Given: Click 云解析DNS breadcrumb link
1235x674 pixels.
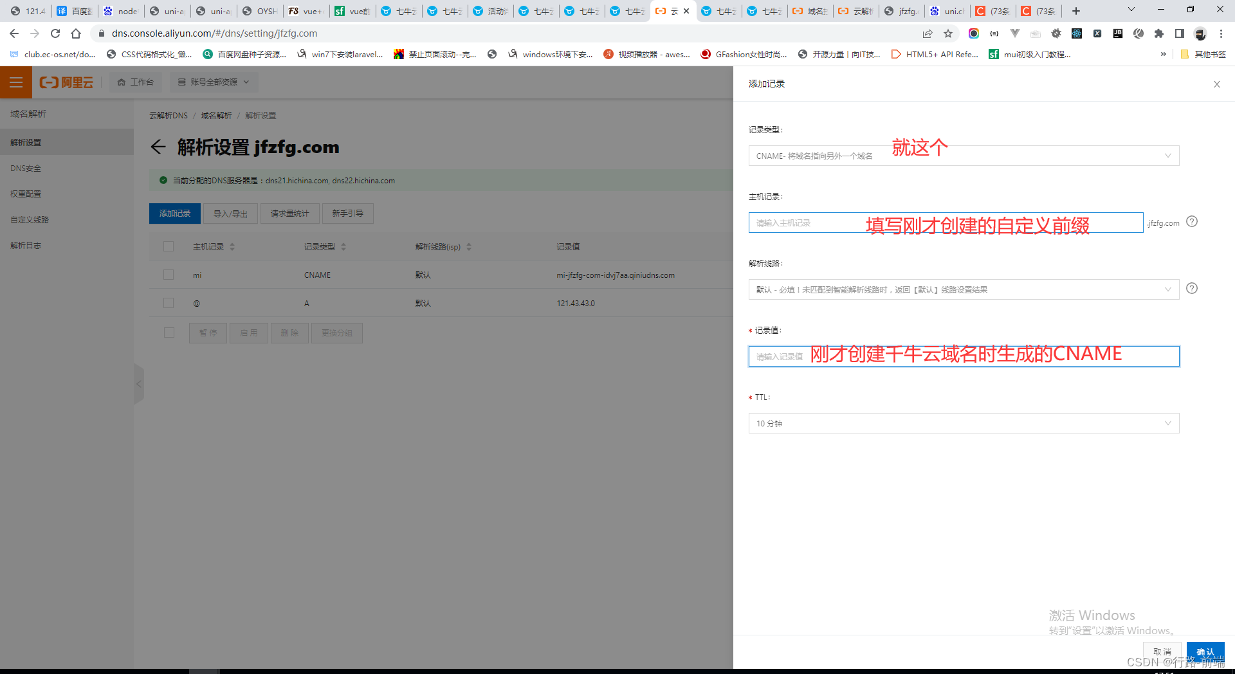Looking at the screenshot, I should [169, 116].
